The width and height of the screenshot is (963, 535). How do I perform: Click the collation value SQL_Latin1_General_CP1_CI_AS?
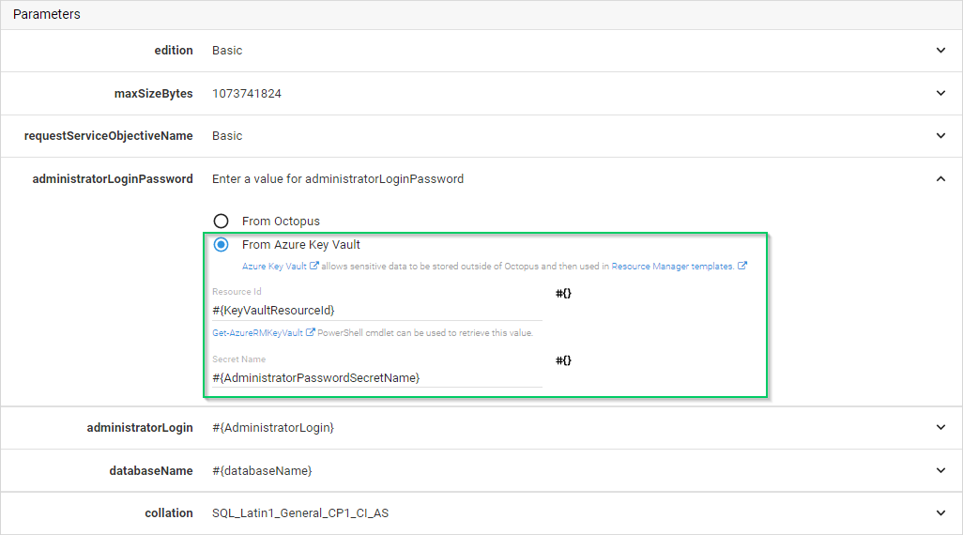point(300,513)
